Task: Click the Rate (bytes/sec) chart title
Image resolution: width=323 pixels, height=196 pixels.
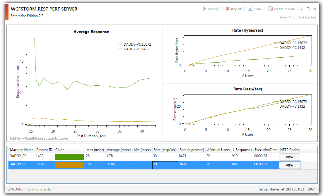Action: (x=248, y=30)
